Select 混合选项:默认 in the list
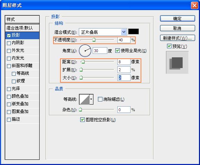The width and height of the screenshot is (200, 165). tap(22, 28)
